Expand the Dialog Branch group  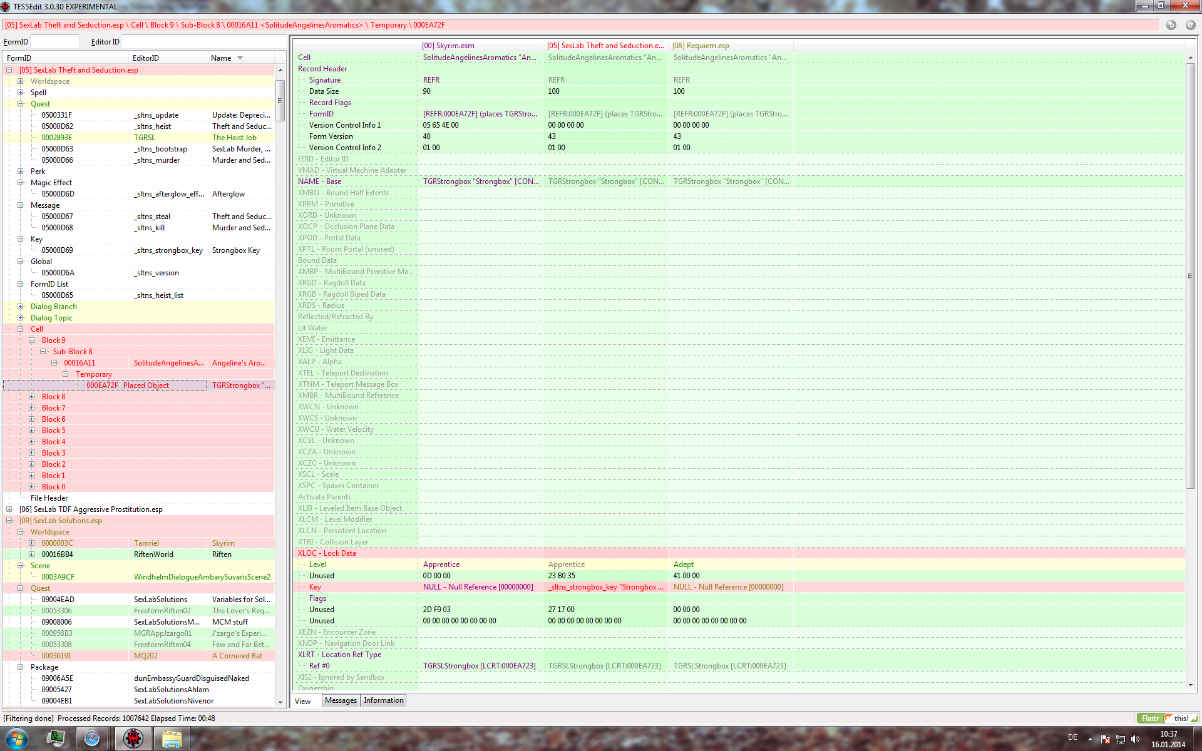(x=21, y=307)
